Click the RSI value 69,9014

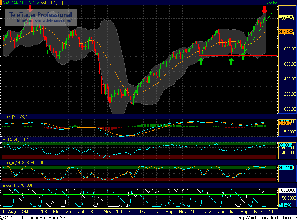(x=286, y=145)
